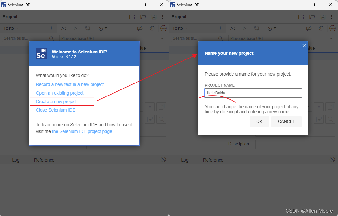Close the Name your new project dialog
The height and width of the screenshot is (216, 338).
(x=304, y=46)
